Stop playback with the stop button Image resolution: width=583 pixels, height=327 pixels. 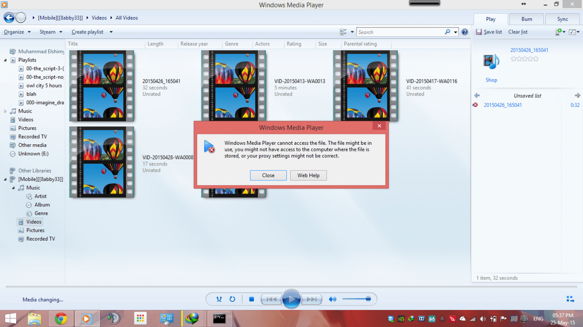(251, 299)
